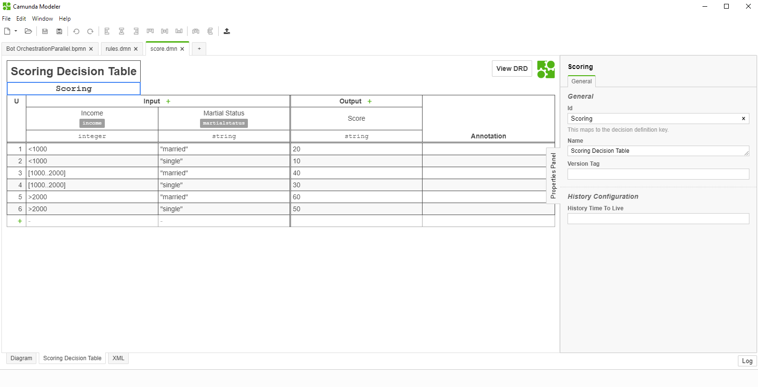Open the new file type dropdown arrow
The width and height of the screenshot is (758, 387).
pyautogui.click(x=16, y=31)
